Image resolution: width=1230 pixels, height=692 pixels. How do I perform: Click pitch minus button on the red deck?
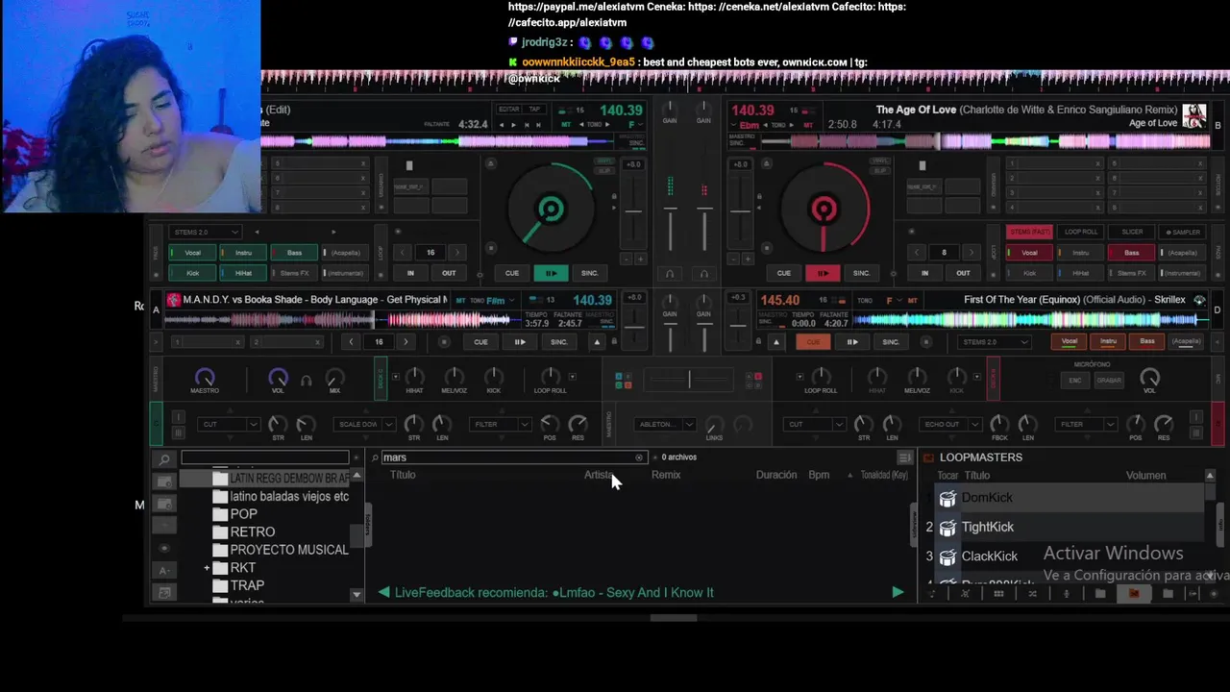733,259
